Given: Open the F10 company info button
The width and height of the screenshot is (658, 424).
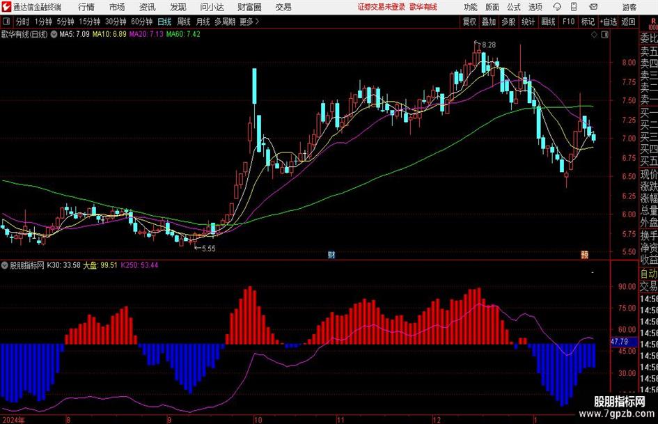Looking at the screenshot, I should (568, 22).
